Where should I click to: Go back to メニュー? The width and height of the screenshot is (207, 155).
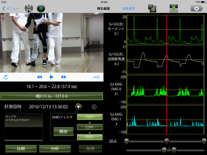point(11,8)
